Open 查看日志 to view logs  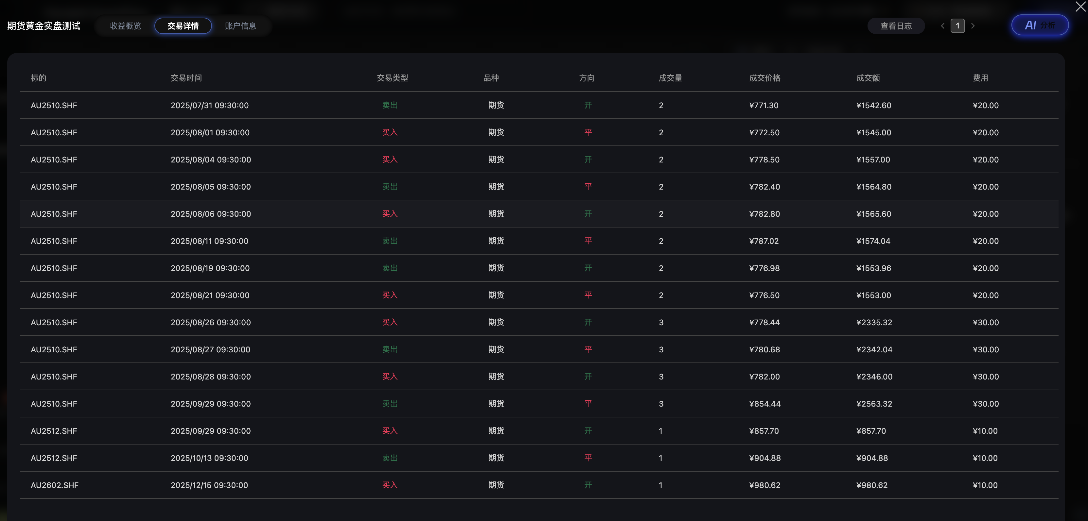(x=896, y=26)
